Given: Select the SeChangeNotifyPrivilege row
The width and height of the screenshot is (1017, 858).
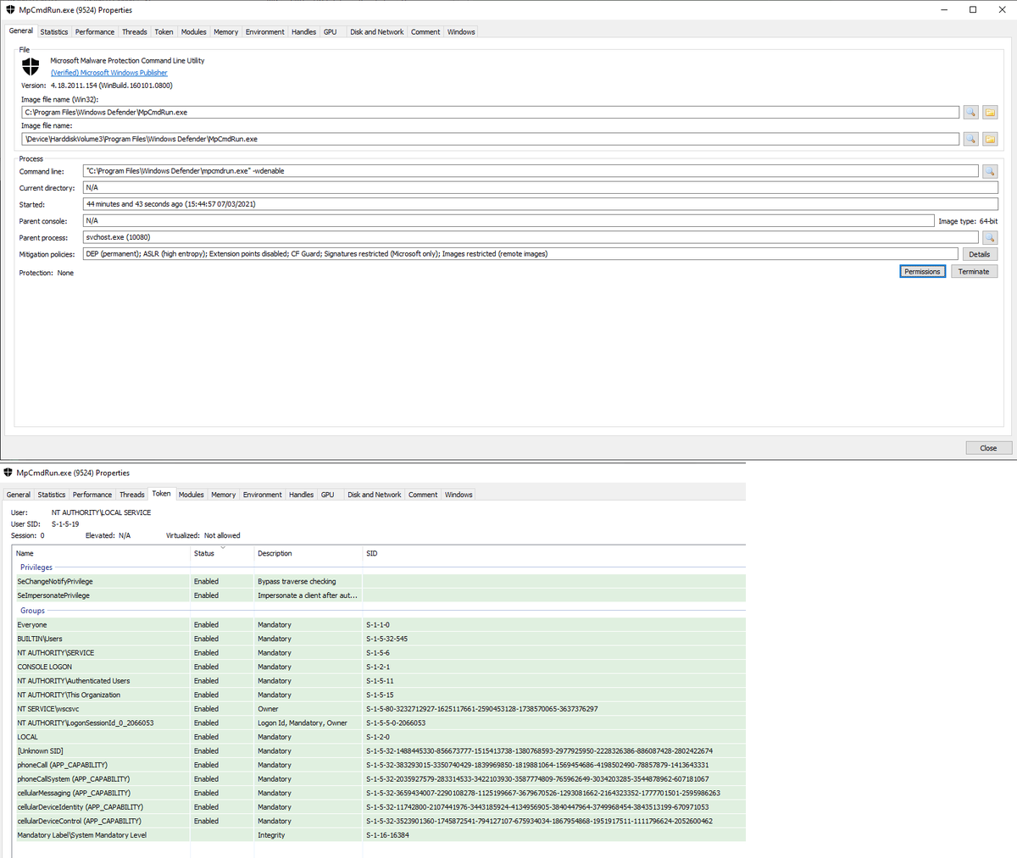Looking at the screenshot, I should (379, 582).
